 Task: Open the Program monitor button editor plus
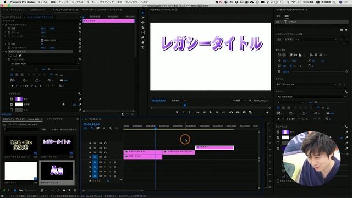tap(267, 112)
